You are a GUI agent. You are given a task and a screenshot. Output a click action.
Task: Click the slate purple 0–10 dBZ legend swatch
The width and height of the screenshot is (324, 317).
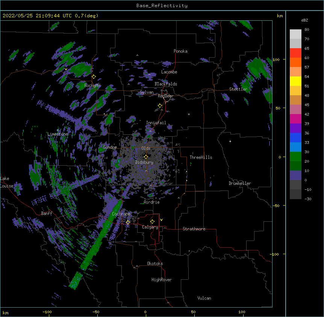point(295,175)
